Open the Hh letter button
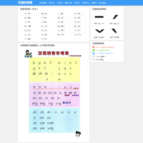 click(x=78, y=18)
